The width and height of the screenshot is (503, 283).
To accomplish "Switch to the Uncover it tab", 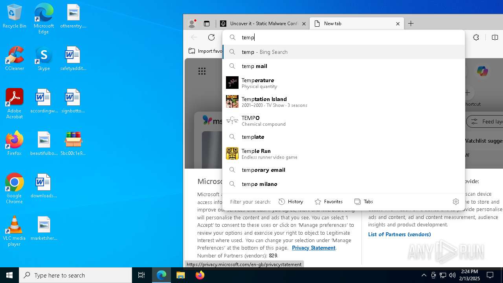I will click(263, 24).
